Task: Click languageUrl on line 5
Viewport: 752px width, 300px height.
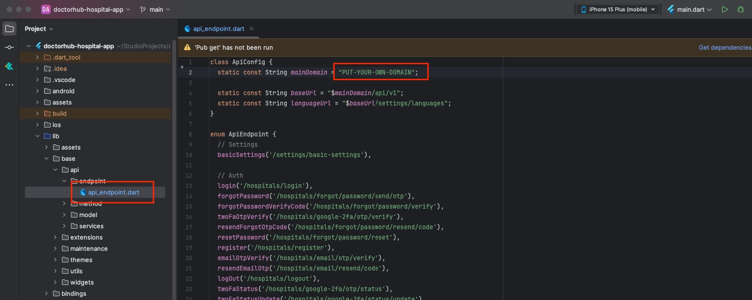Action: pos(311,103)
